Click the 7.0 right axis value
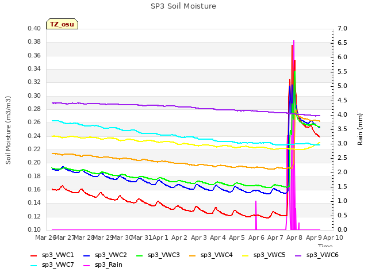Viewport: 368px width, 276px height. pos(342,28)
